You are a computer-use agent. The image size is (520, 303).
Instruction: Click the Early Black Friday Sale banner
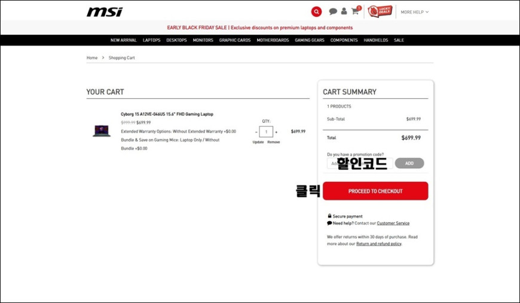tap(259, 28)
